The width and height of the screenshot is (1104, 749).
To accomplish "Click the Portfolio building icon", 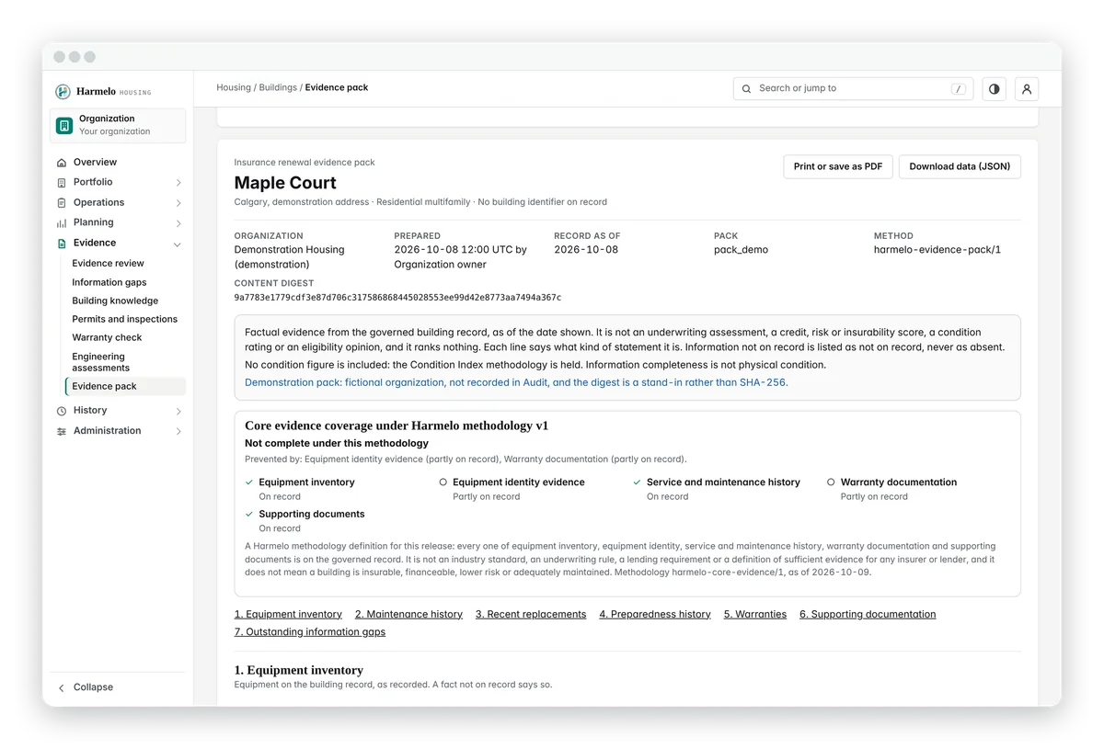I will click(x=62, y=183).
